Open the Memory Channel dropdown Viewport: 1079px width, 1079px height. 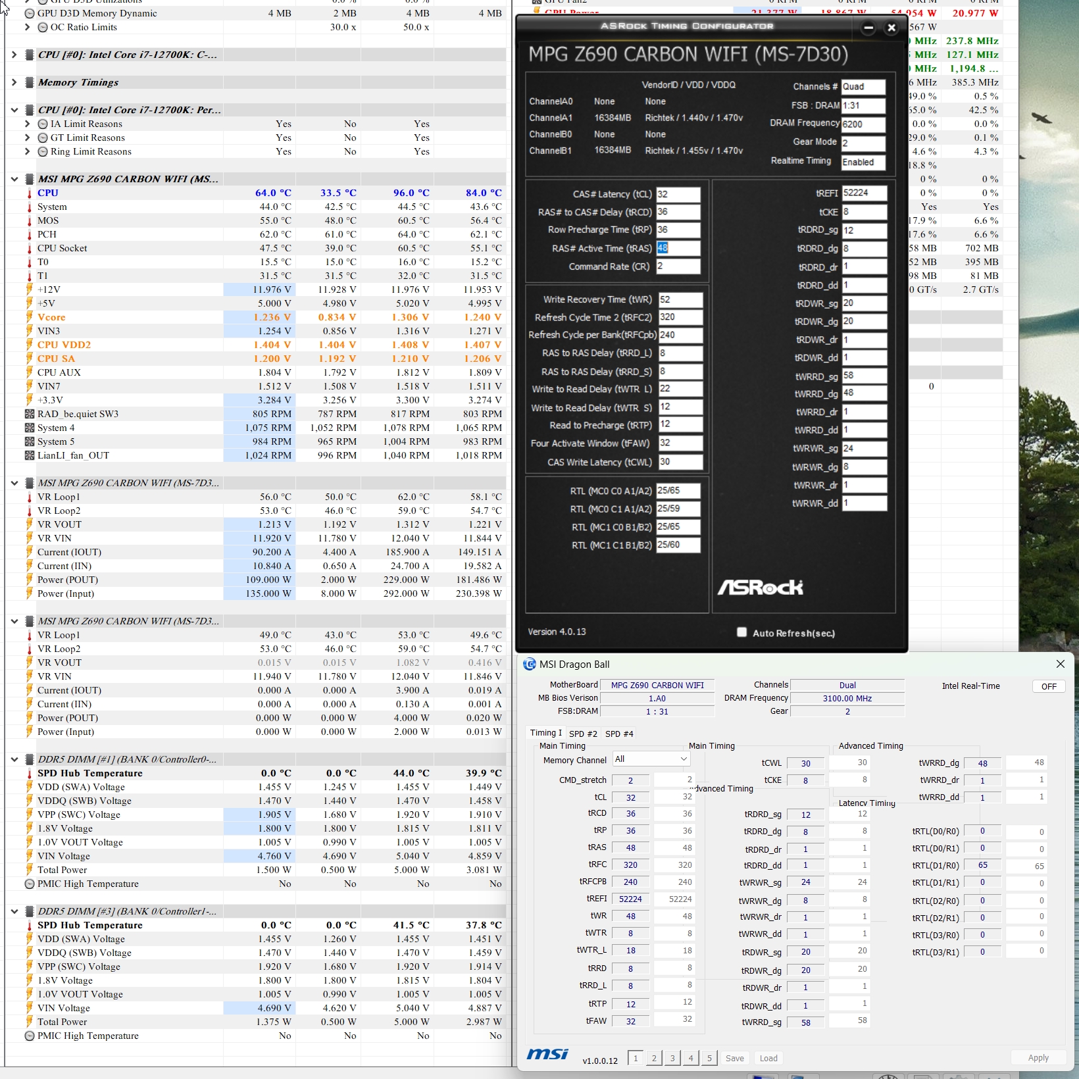651,759
